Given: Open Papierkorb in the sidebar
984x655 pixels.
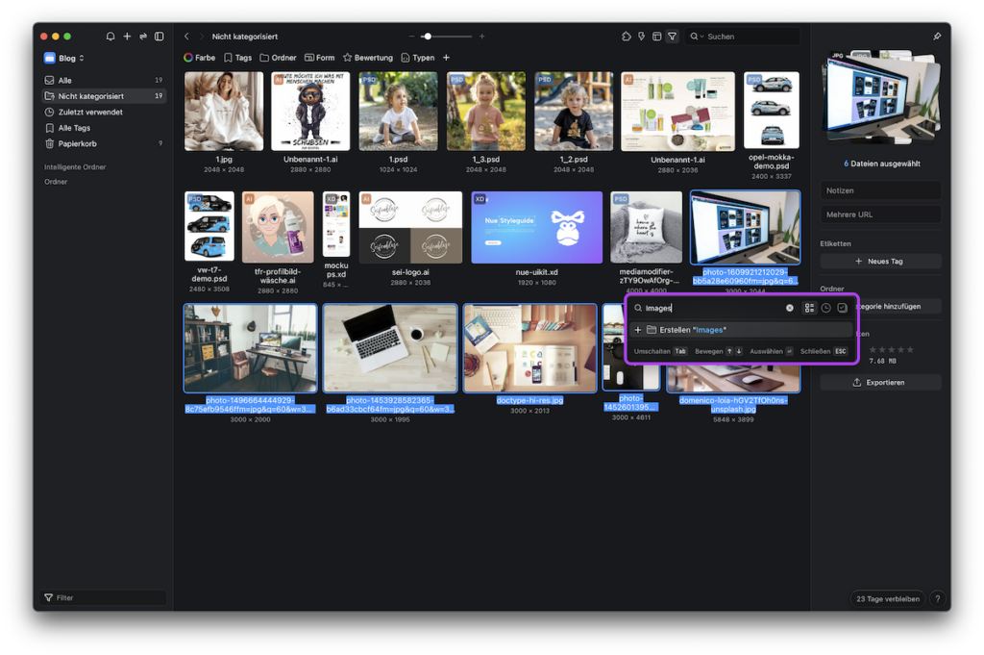Looking at the screenshot, I should point(104,144).
